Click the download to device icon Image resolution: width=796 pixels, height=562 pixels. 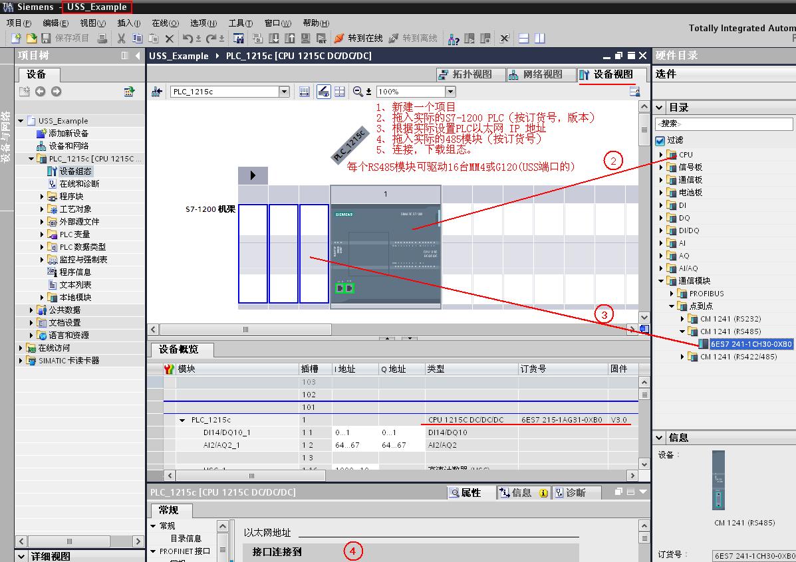[273, 38]
